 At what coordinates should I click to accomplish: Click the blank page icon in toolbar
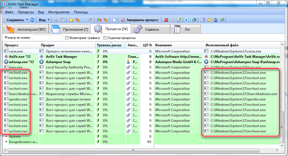(114, 20)
